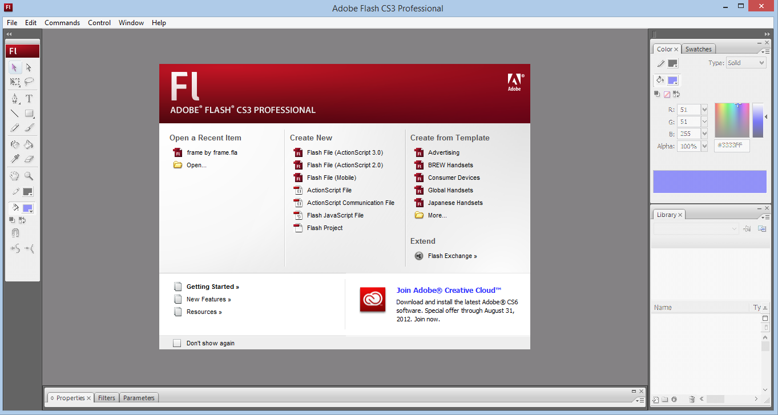Select the Eyedropper tool
This screenshot has height=415, width=778.
click(x=15, y=159)
